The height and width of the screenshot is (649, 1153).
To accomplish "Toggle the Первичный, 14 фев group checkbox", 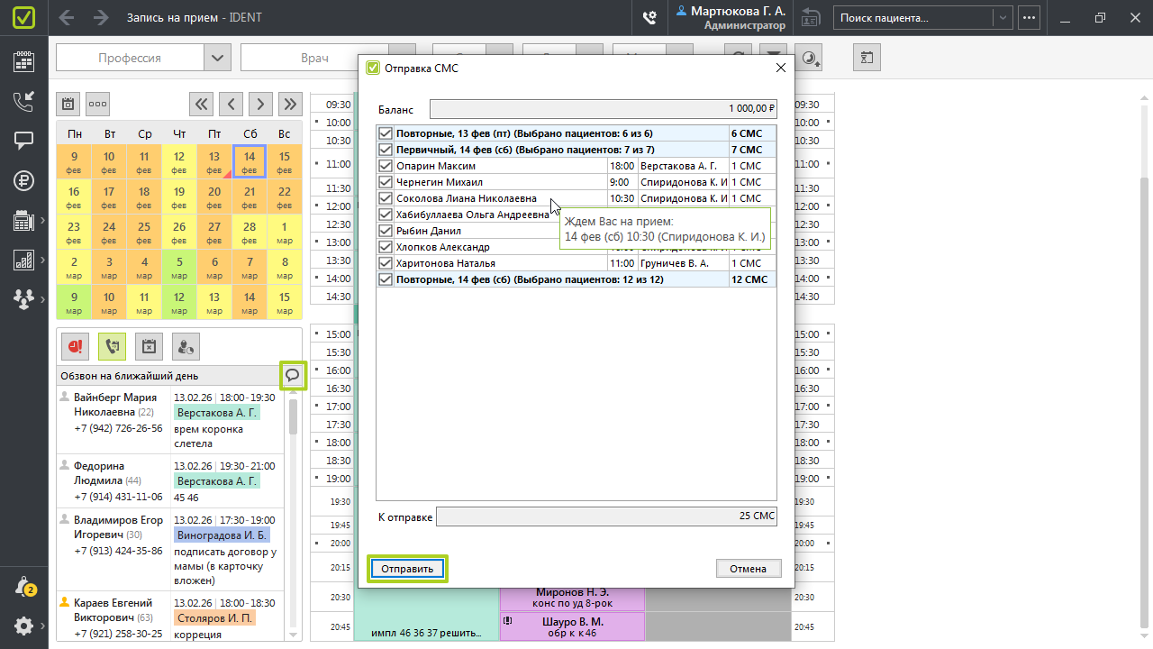I will coord(386,150).
